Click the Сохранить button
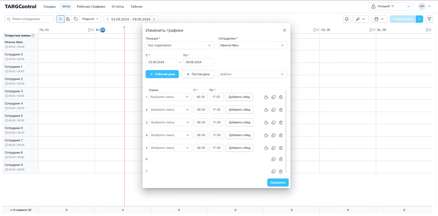 click(278, 183)
